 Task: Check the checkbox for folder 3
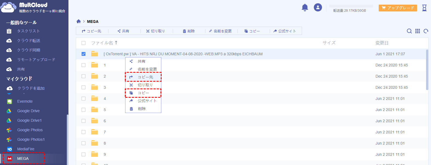pos(84,87)
